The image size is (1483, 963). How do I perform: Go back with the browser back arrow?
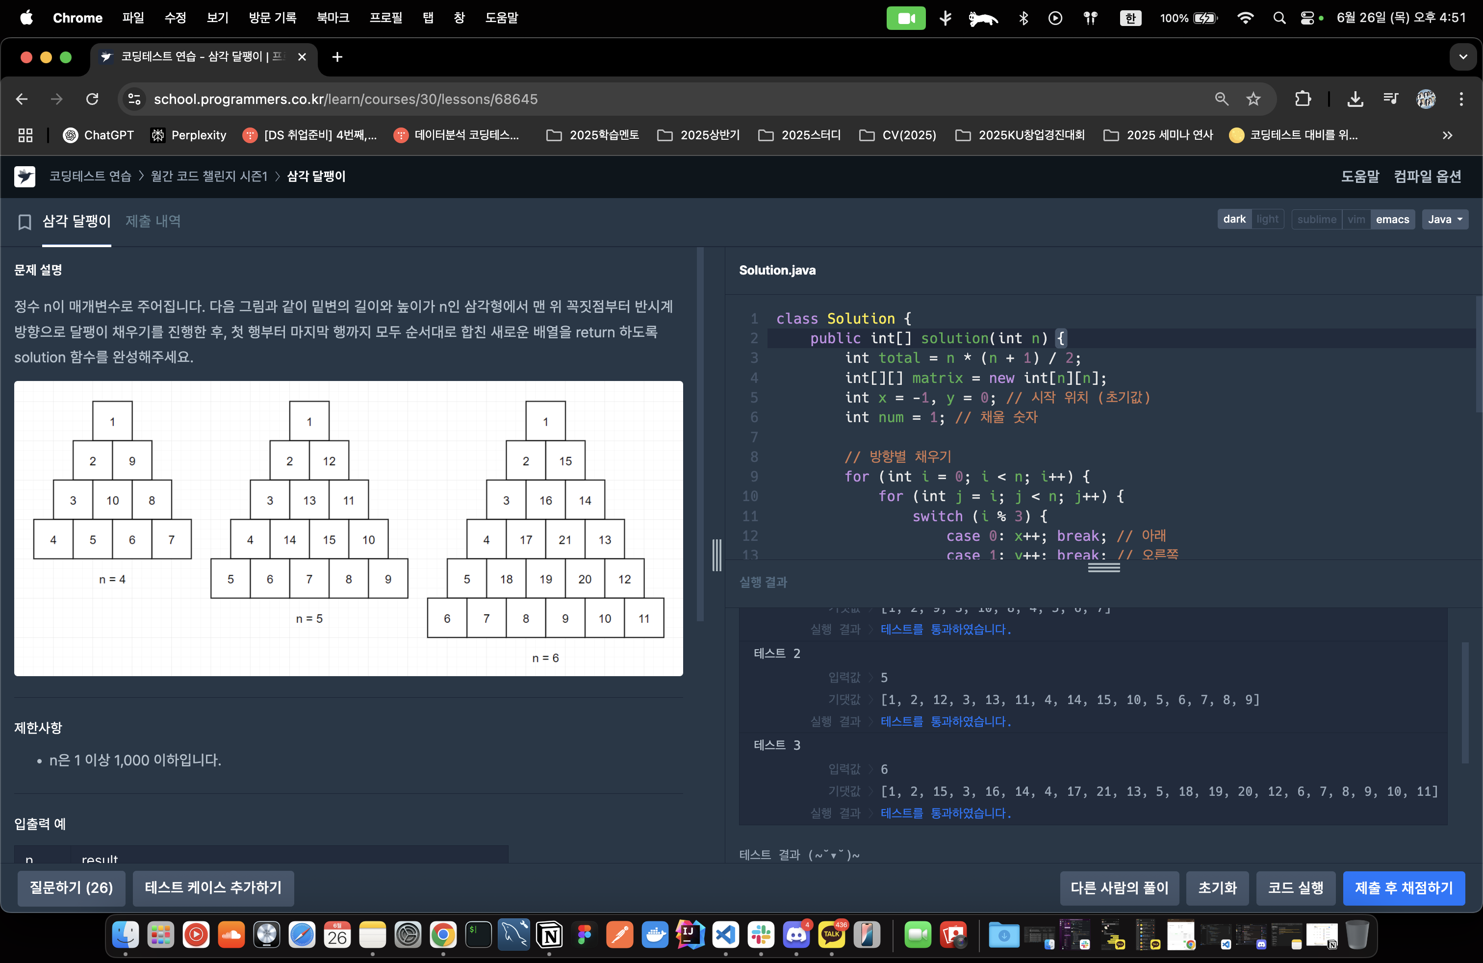click(22, 99)
